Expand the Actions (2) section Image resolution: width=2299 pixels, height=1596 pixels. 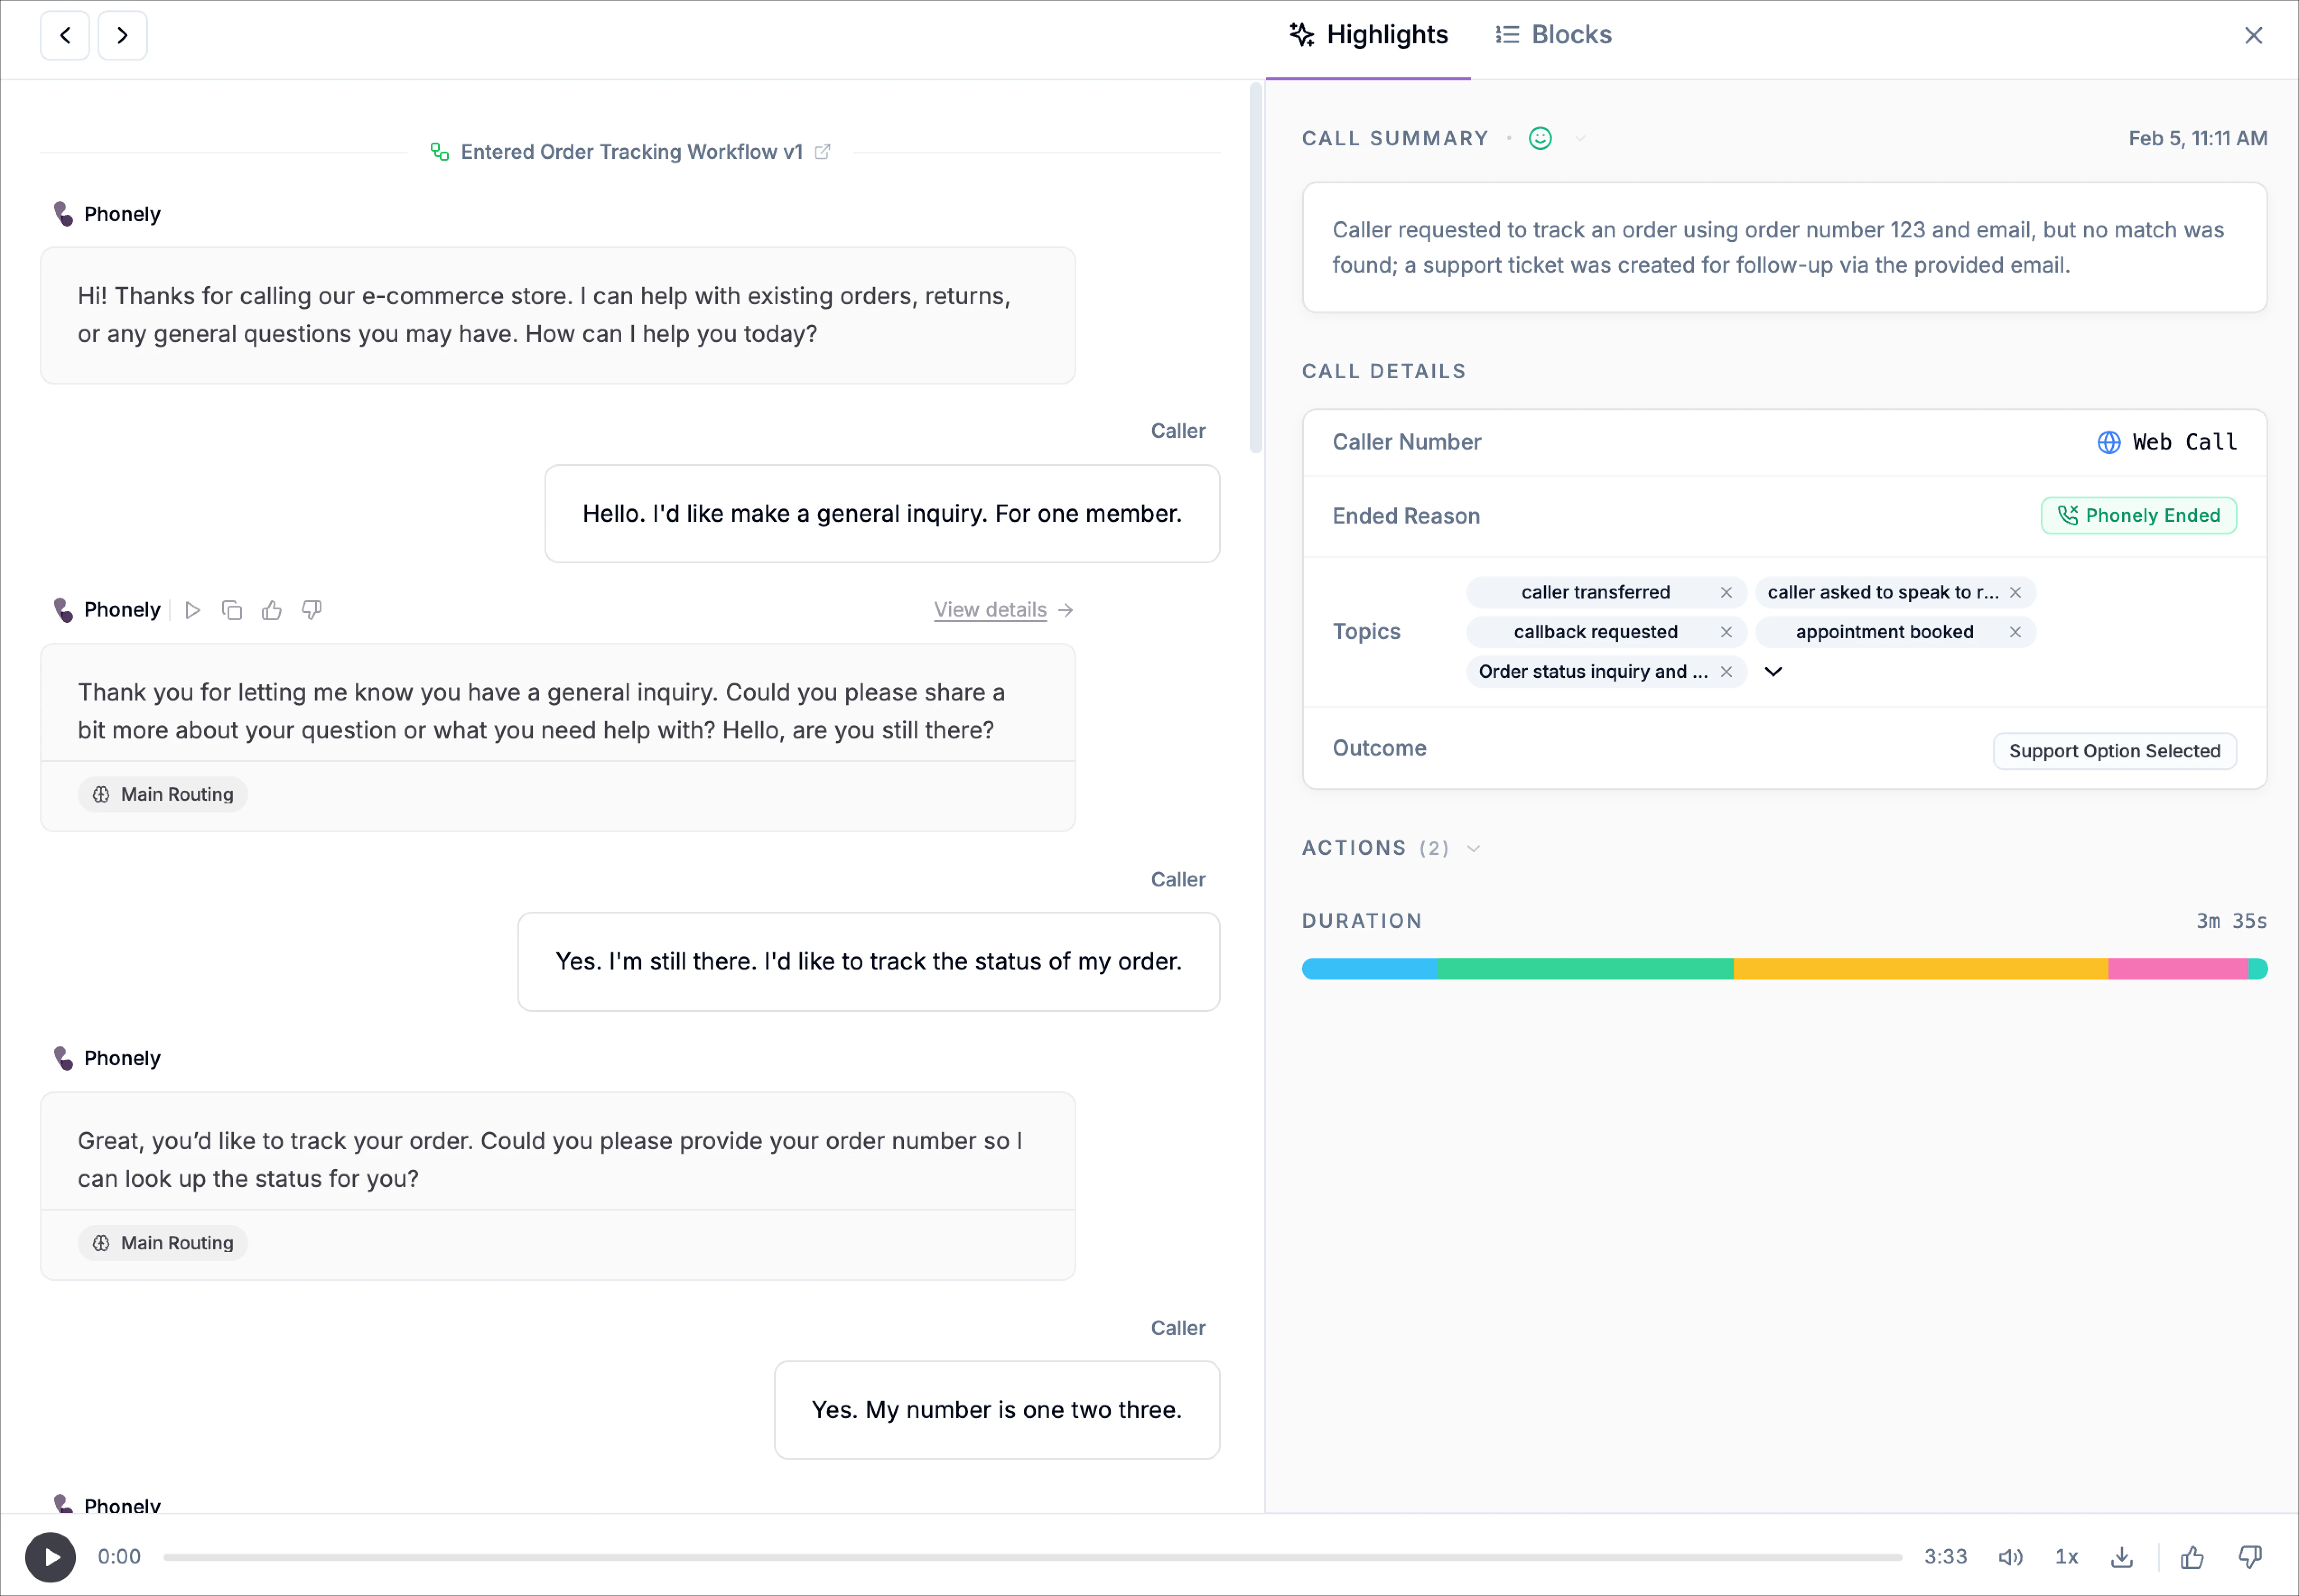click(1473, 849)
